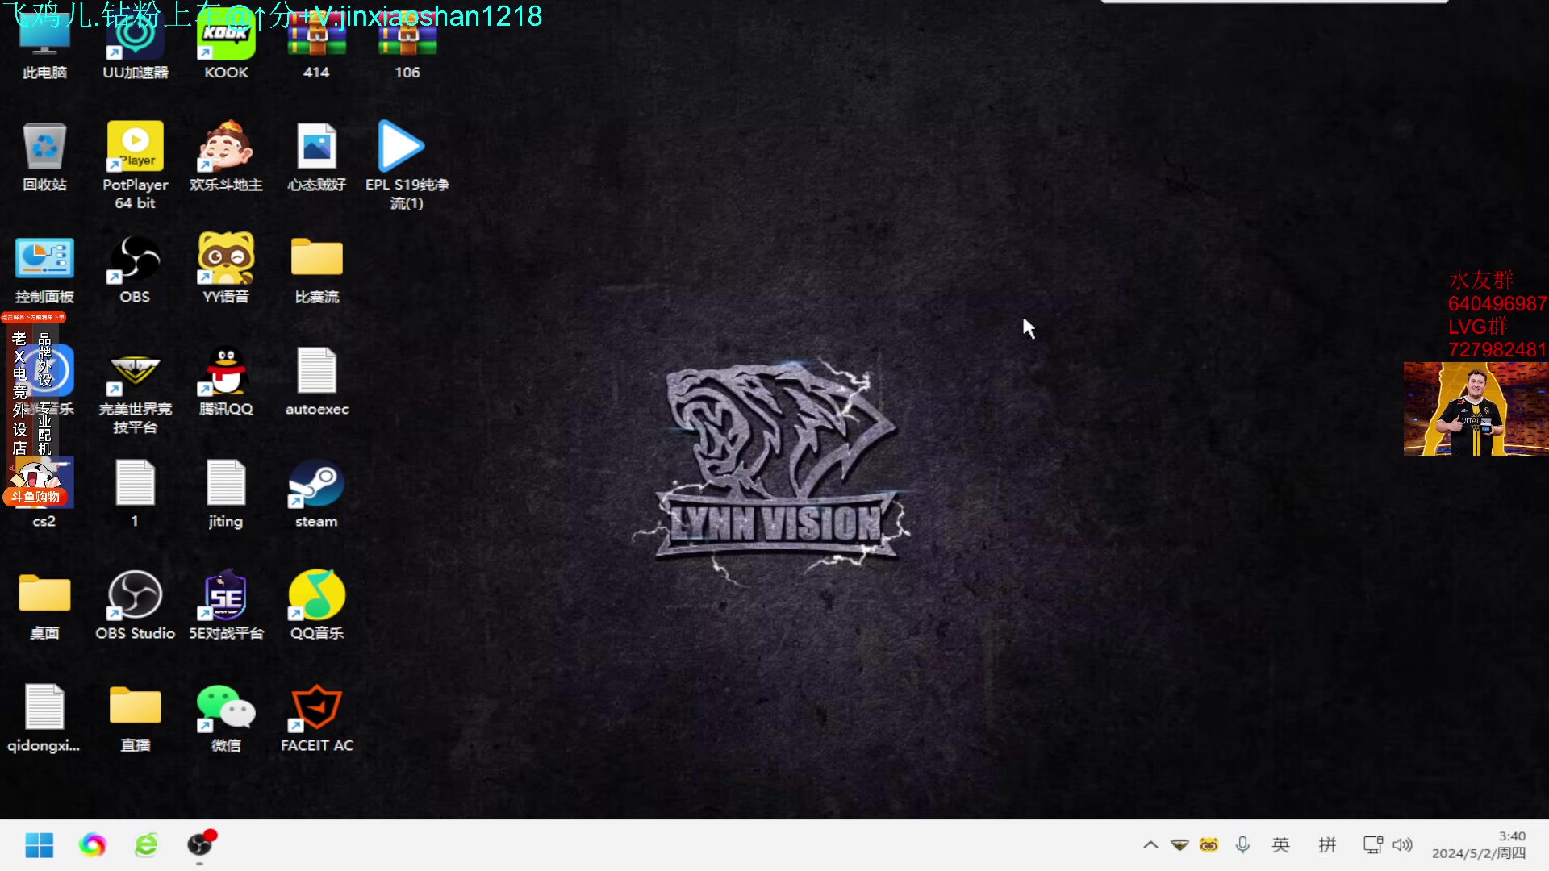The width and height of the screenshot is (1549, 871).
Task: Open the clock and date 2024/5/2 panel
Action: pyautogui.click(x=1479, y=845)
